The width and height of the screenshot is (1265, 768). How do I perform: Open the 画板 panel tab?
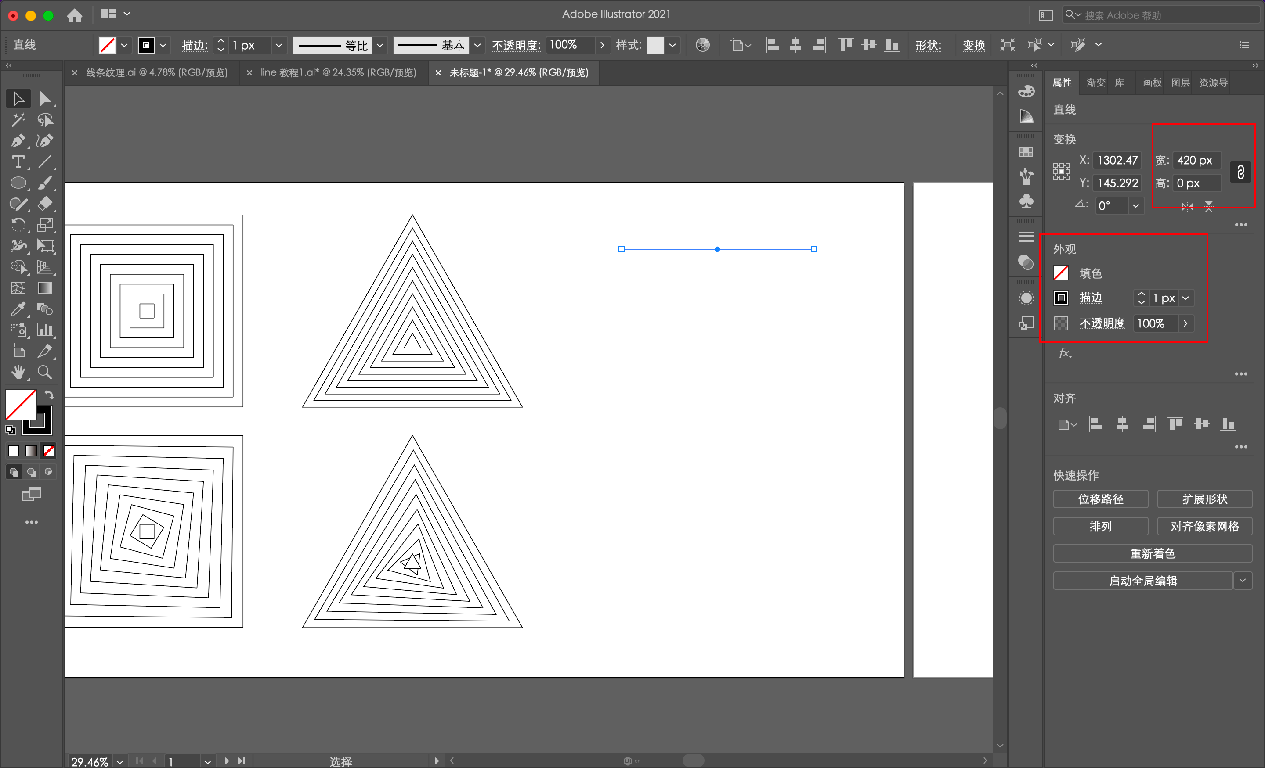(1152, 83)
